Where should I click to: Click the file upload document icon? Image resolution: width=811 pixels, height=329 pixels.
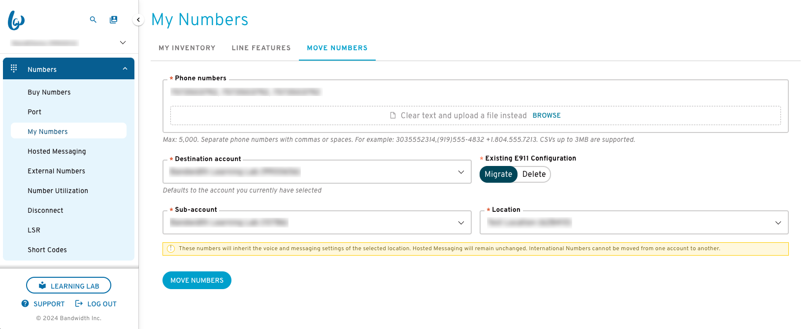[393, 115]
